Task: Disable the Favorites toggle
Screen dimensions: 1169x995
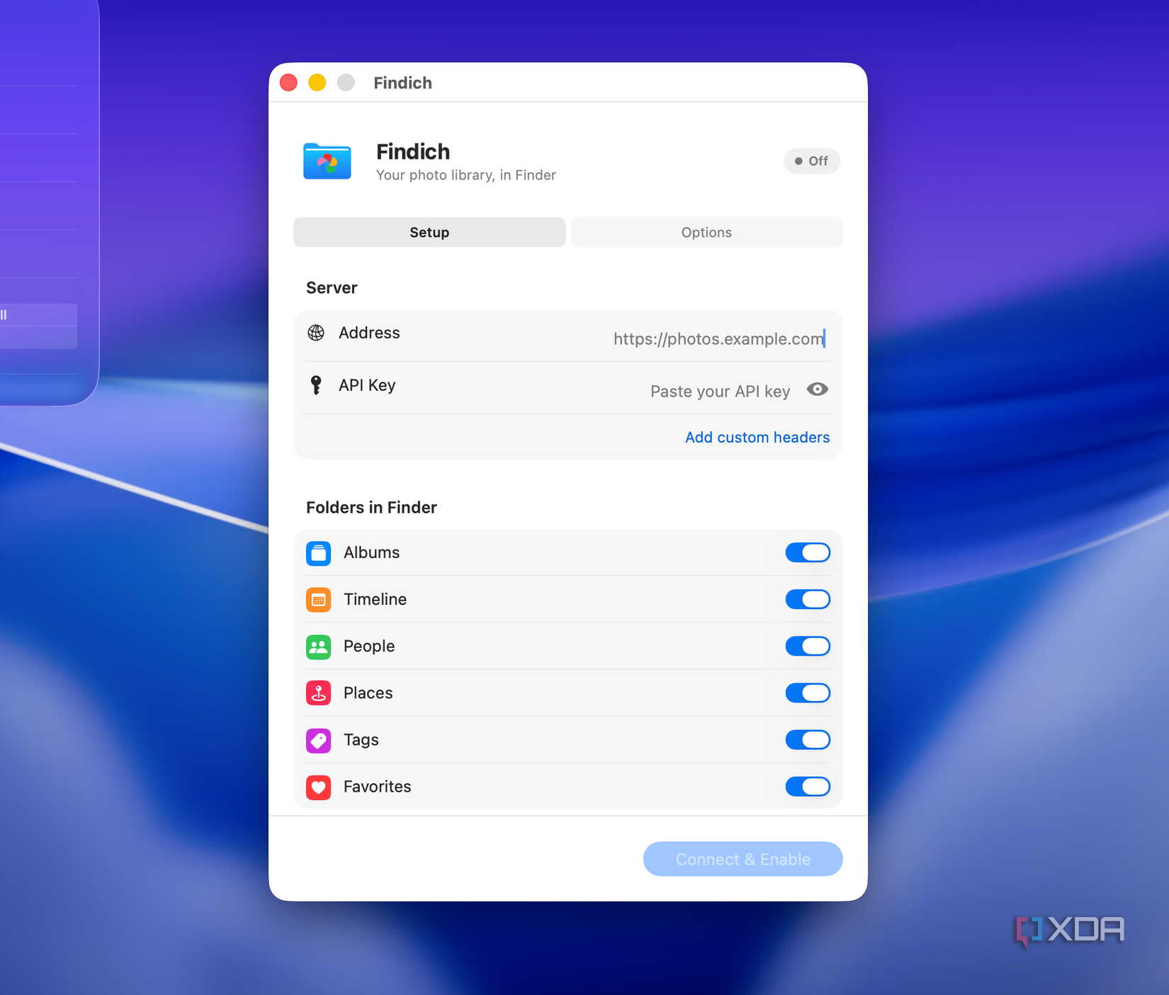Action: point(808,786)
